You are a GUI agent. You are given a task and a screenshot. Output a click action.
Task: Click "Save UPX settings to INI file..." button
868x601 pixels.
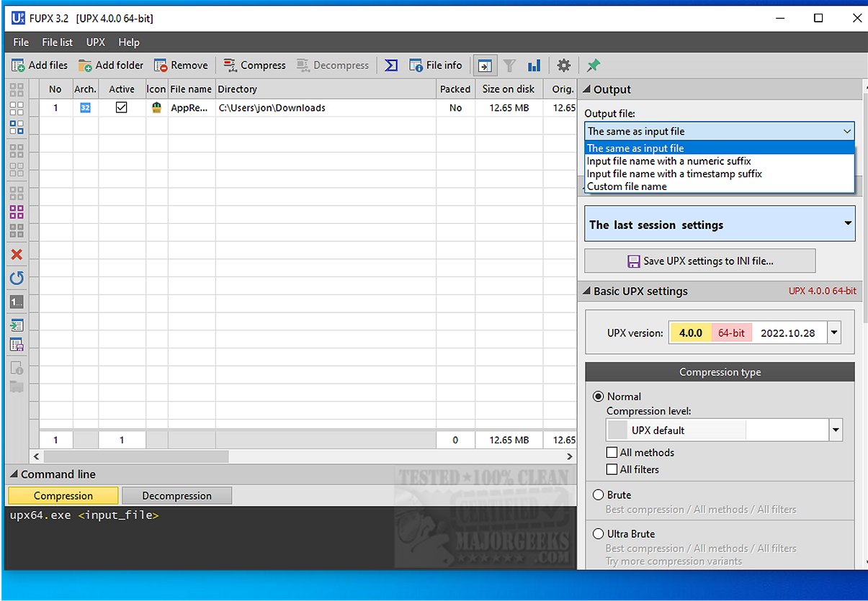699,261
